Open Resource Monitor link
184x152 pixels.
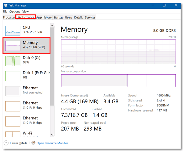(x=52, y=143)
